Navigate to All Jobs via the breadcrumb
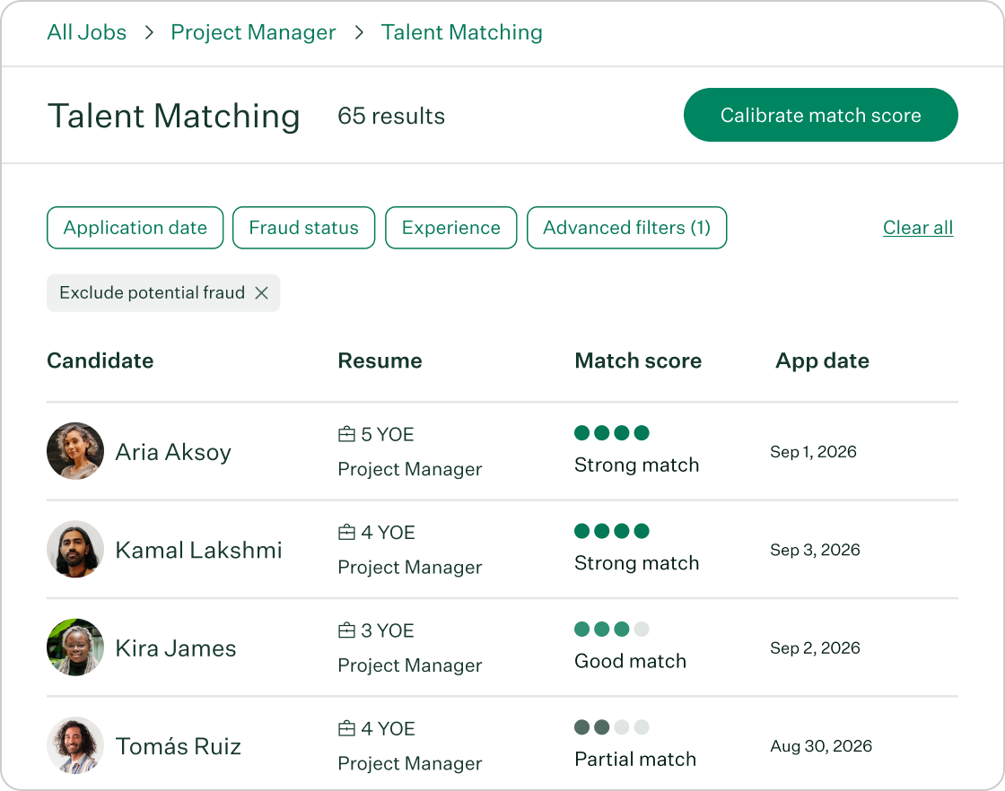This screenshot has width=1005, height=791. 86,32
